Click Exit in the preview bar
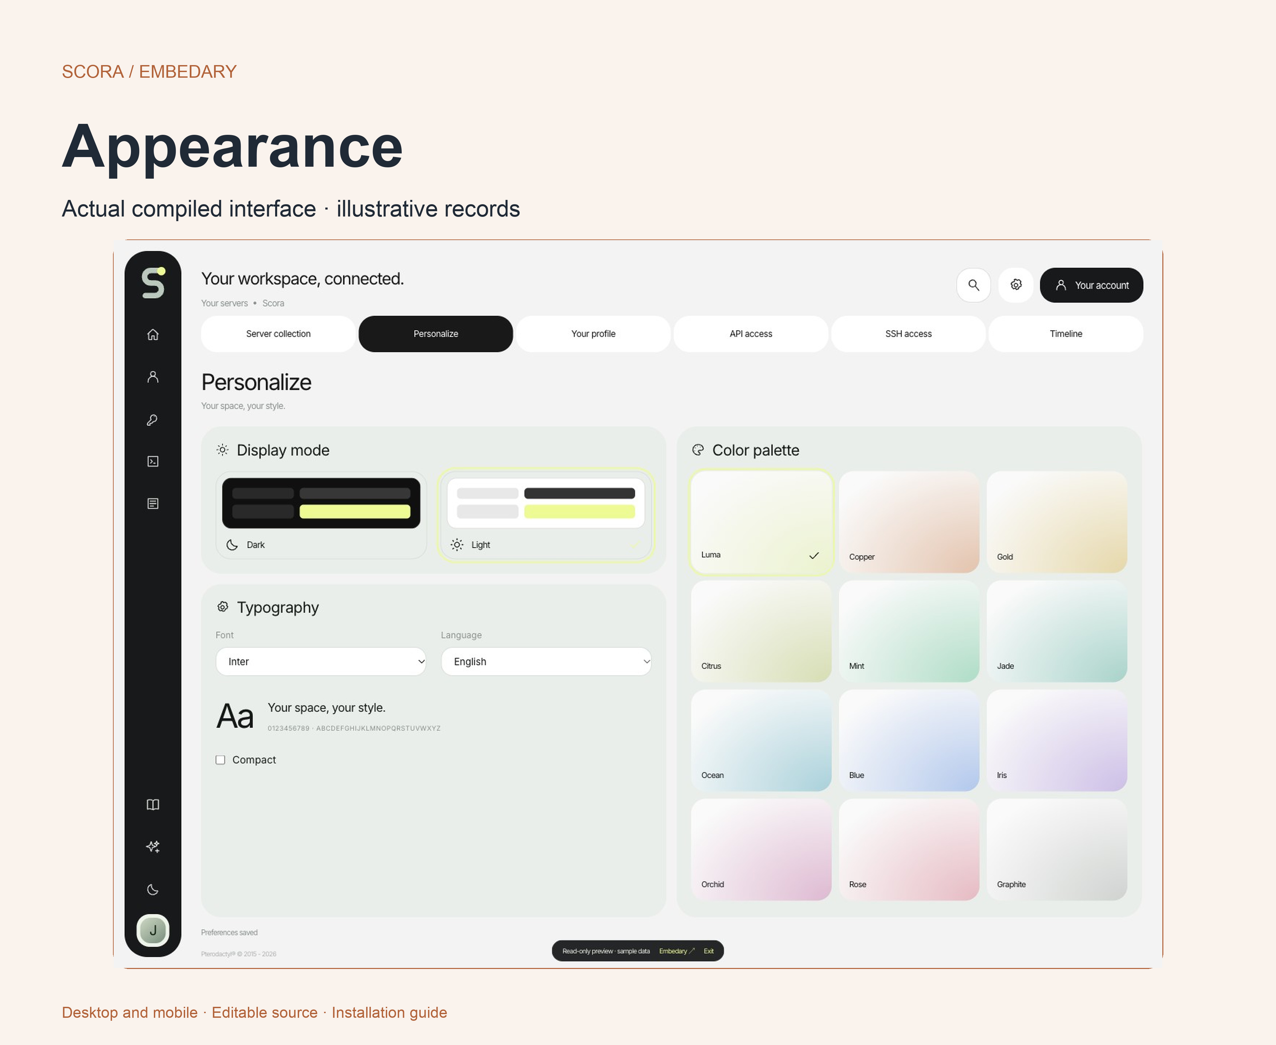The height and width of the screenshot is (1045, 1276). [x=708, y=951]
